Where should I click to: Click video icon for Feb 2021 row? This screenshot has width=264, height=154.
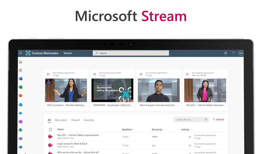(50, 136)
